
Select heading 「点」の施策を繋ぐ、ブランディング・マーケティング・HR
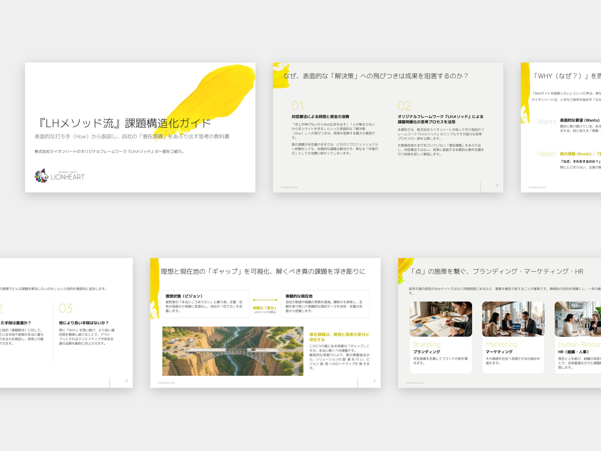click(x=496, y=272)
